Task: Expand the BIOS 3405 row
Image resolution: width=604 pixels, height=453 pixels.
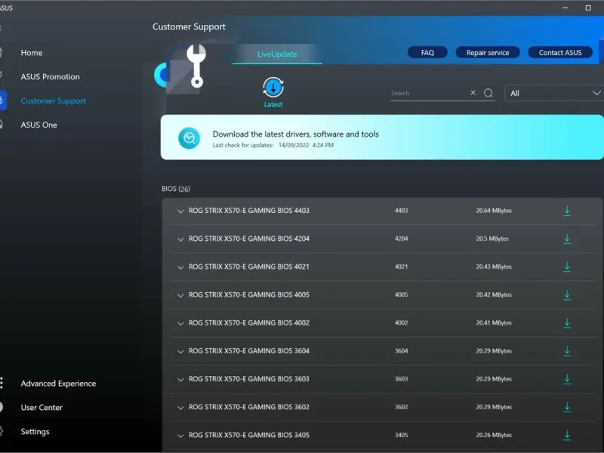Action: coord(180,436)
